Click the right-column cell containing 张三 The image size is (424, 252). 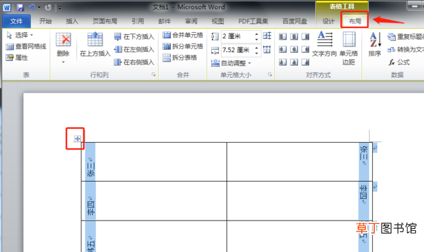click(x=300, y=162)
